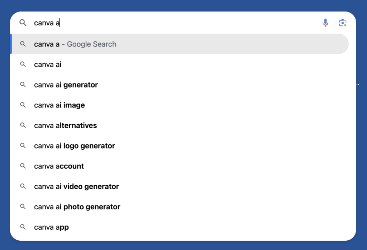Open the 'canva ai logo generator' suggestion

point(74,146)
